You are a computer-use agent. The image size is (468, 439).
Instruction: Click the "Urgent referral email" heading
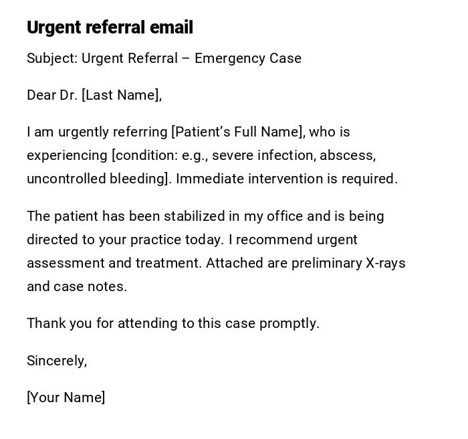pyautogui.click(x=110, y=27)
